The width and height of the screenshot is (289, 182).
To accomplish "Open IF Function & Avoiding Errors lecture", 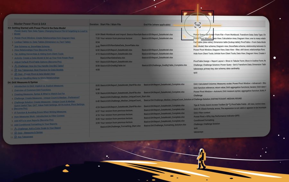I will click(40, 112).
